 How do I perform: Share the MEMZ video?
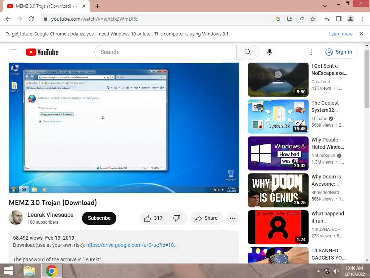[x=206, y=218]
